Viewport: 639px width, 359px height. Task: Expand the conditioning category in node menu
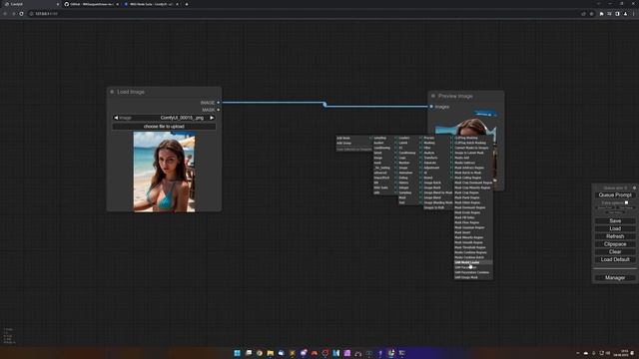tap(385, 149)
